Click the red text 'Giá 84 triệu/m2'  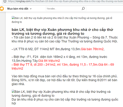click(x=49, y=61)
